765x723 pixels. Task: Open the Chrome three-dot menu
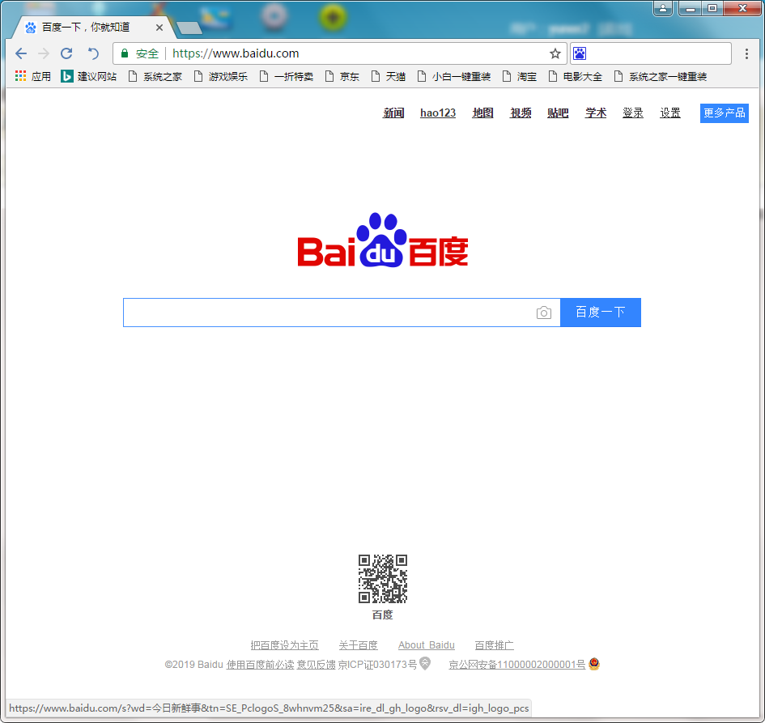pyautogui.click(x=746, y=53)
